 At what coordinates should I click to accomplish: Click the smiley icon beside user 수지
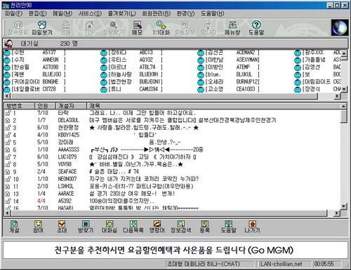(x=7, y=60)
